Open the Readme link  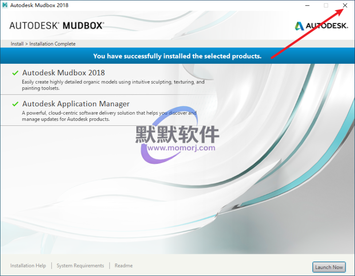click(123, 266)
